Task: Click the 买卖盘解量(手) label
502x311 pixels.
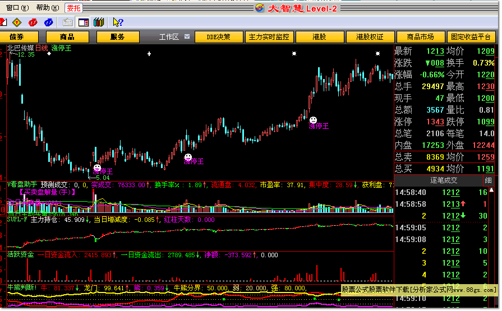Action: point(47,192)
